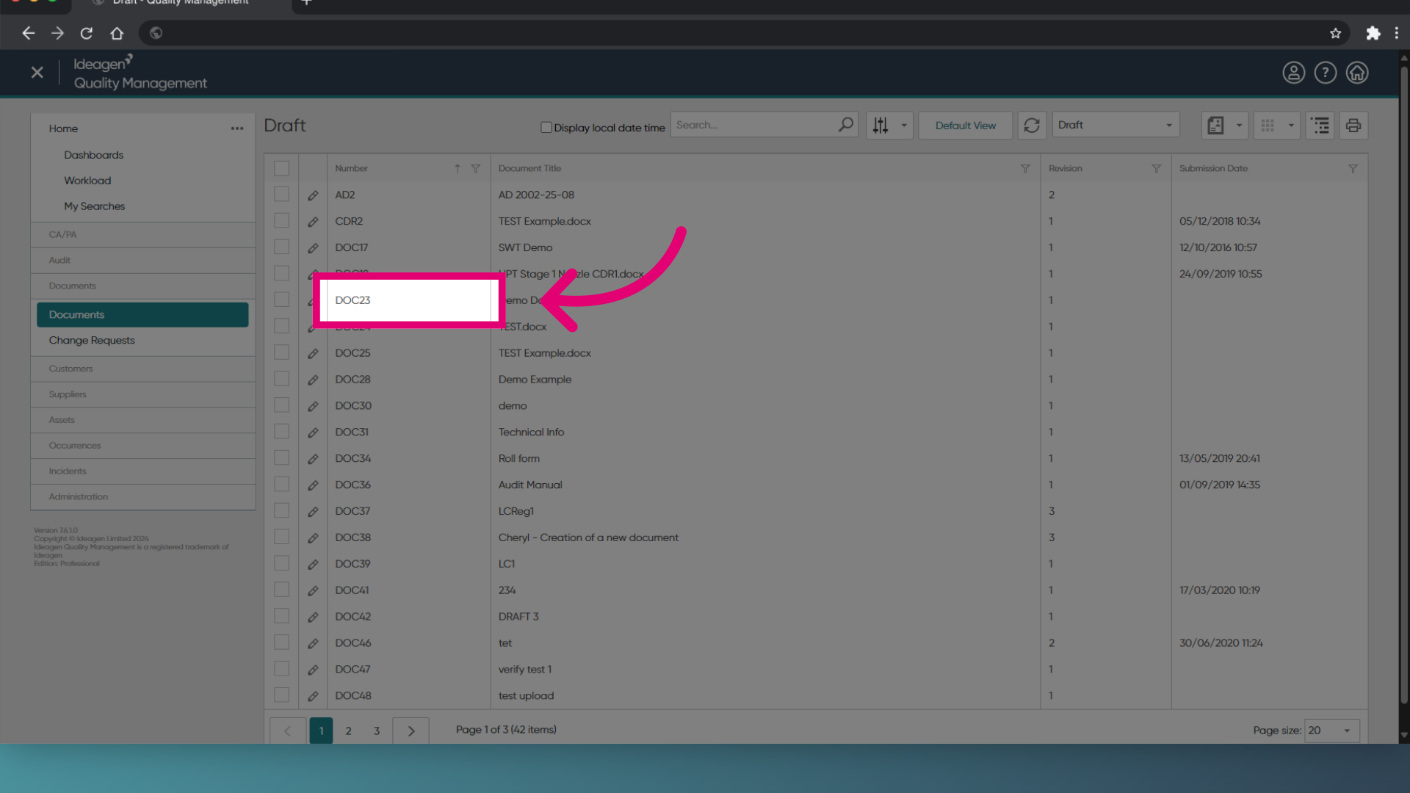
Task: Check the DOC36 row checkbox
Action: [x=281, y=484]
